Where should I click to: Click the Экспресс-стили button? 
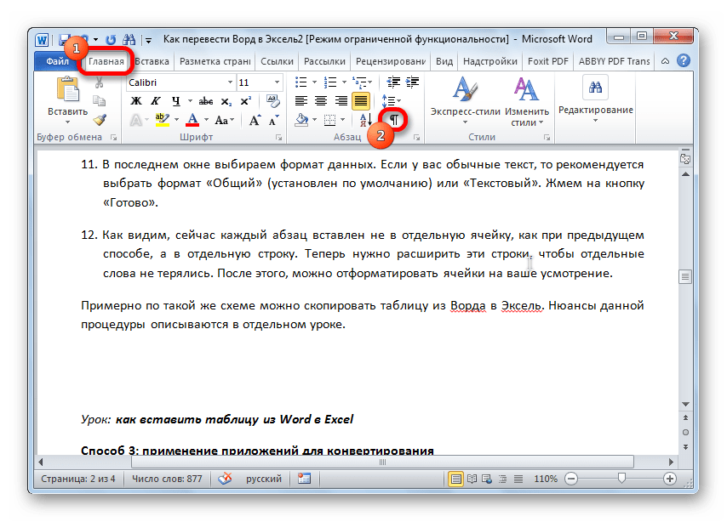point(463,100)
